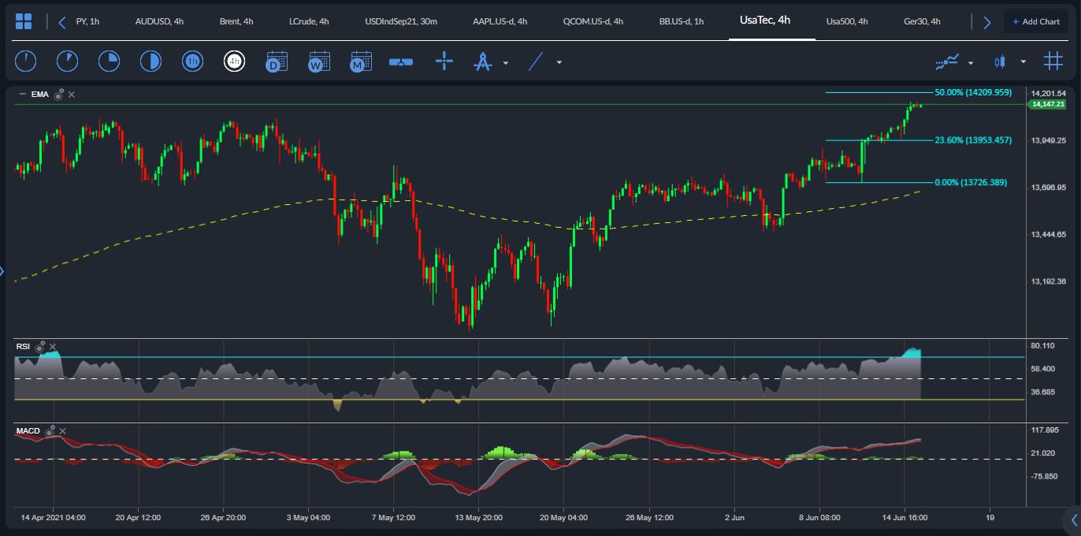1081x536 pixels.
Task: Click the candlestick chart type icon
Action: point(1000,61)
